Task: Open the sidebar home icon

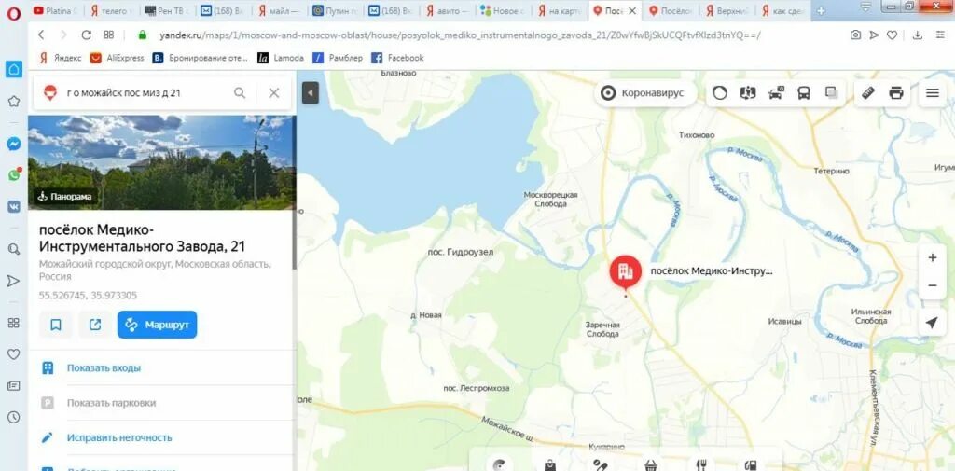Action: (x=13, y=68)
